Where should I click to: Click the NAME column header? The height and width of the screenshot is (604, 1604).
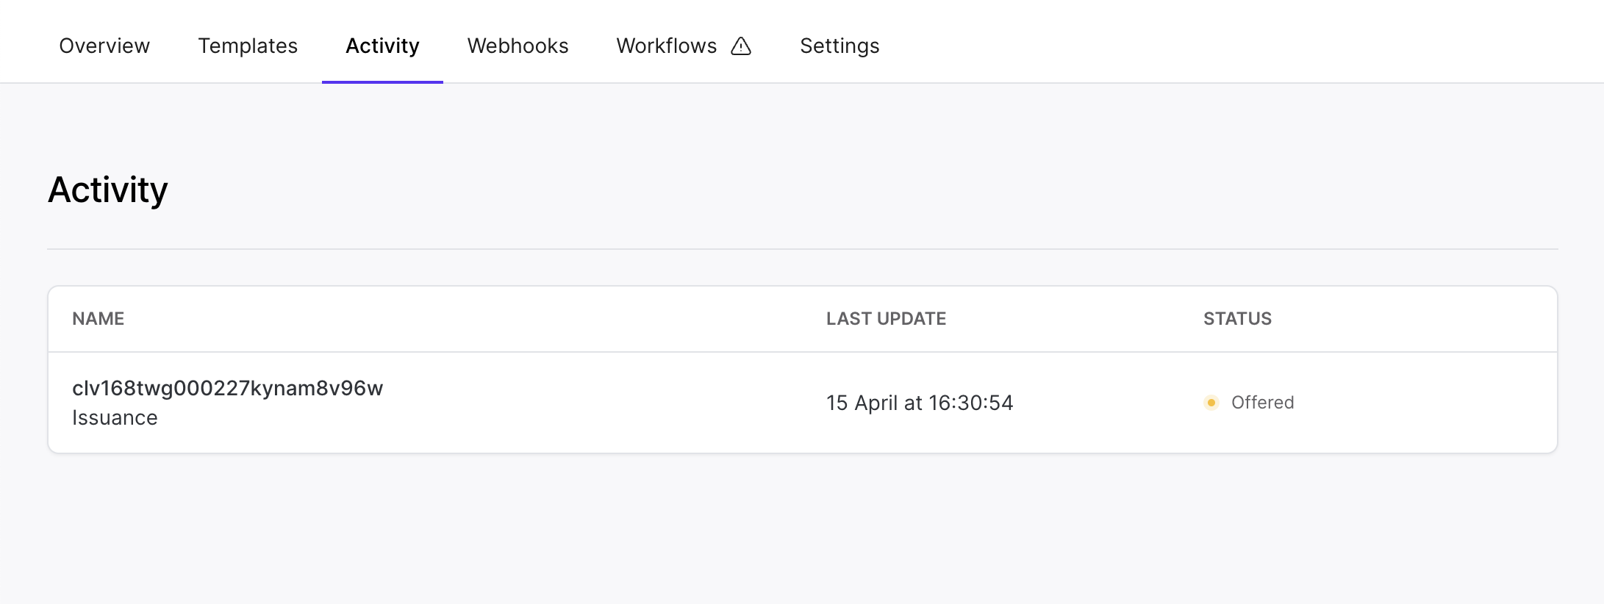tap(98, 319)
